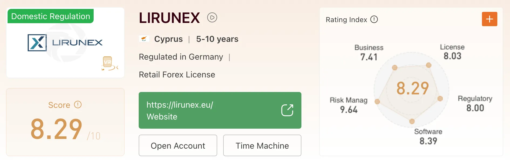Open the https://lirunex.eu/ Website button
Screen dimensions: 510x164
[220, 110]
